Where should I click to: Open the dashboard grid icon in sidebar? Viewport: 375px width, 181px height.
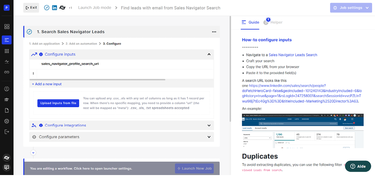pos(7,26)
